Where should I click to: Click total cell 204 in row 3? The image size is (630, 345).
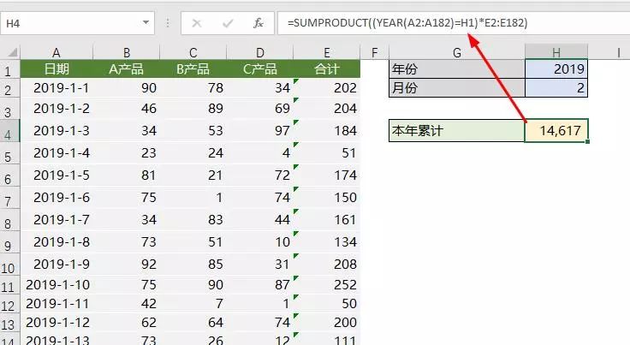coord(327,109)
